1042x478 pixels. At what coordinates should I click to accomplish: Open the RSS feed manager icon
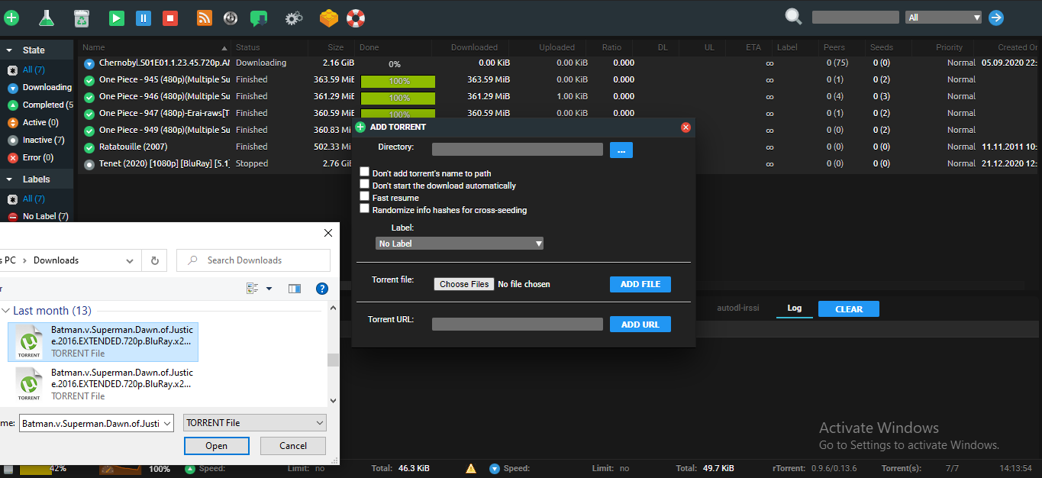coord(204,17)
